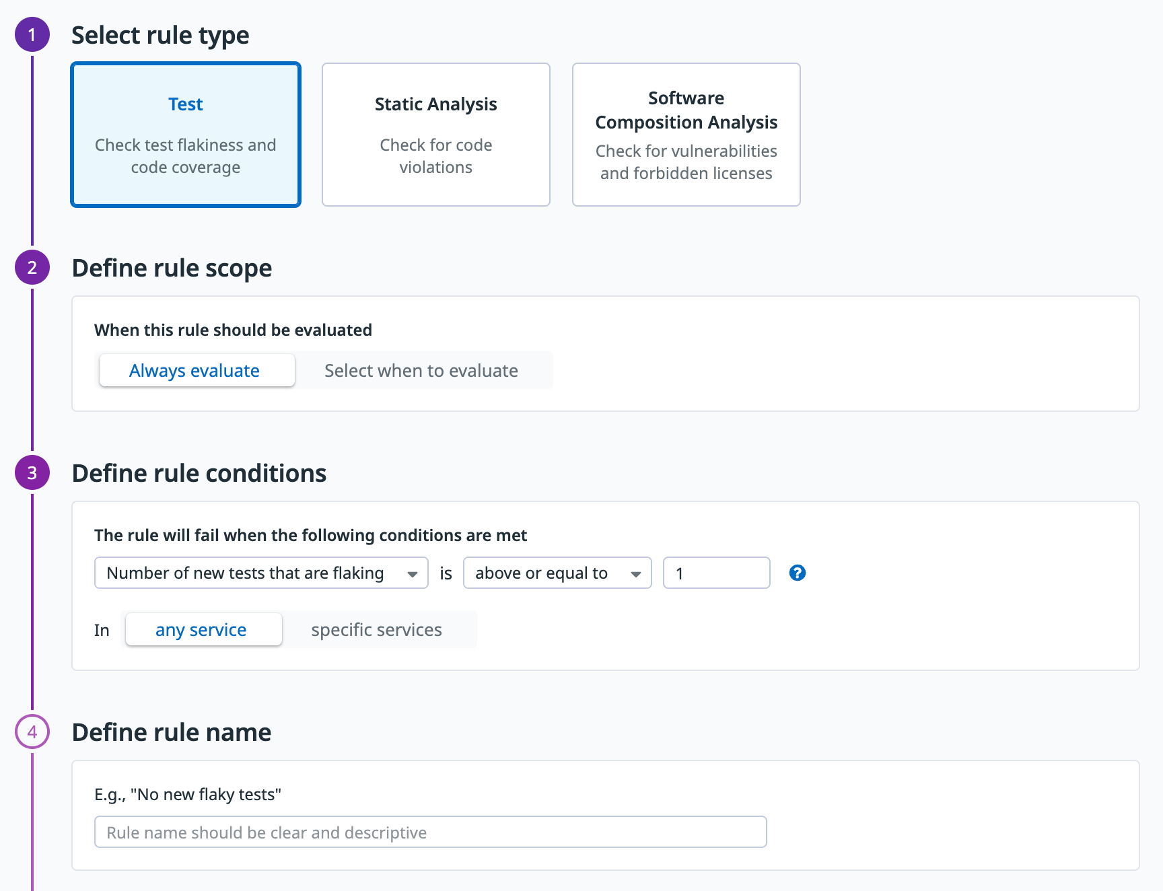Click the 'Define rule conditions' heading
The image size is (1163, 891).
199,473
